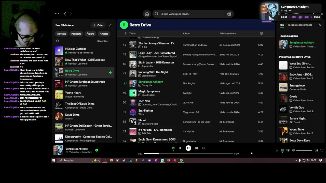Click the playing speaker icon on Retro Drive
Viewport: 326px width, 183px height.
(x=110, y=73)
